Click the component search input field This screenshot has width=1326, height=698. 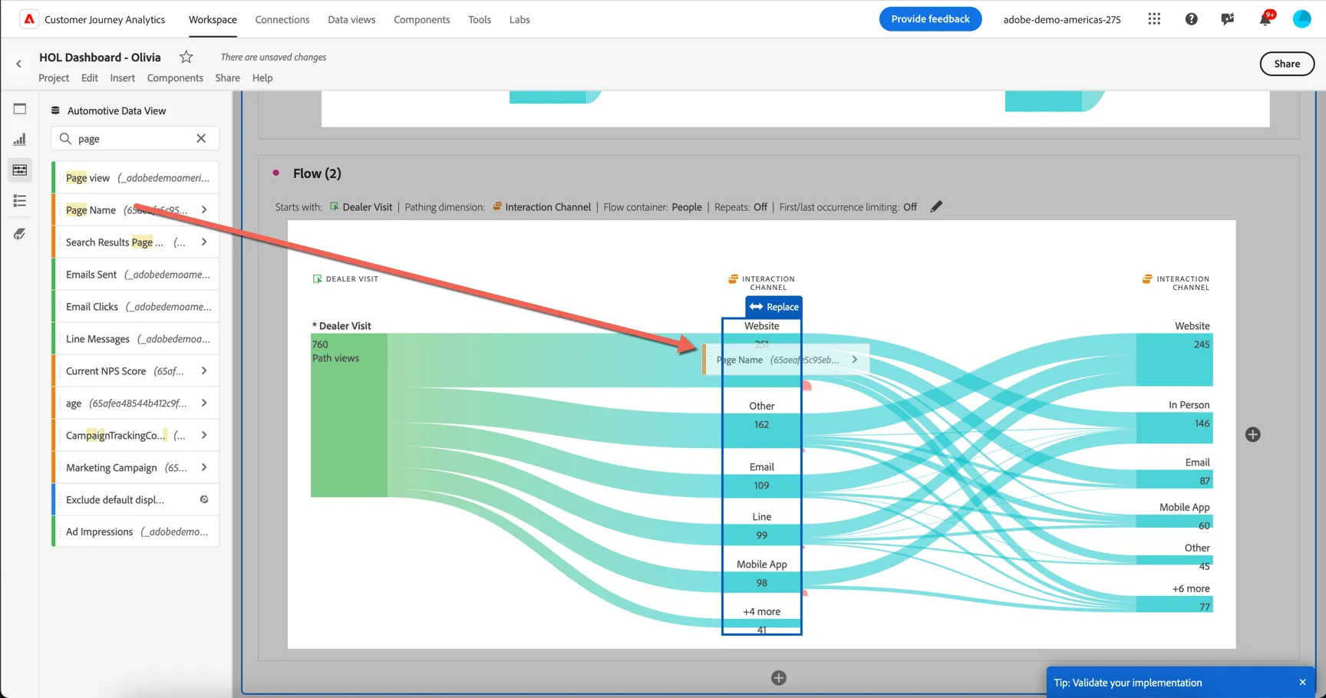coord(134,139)
